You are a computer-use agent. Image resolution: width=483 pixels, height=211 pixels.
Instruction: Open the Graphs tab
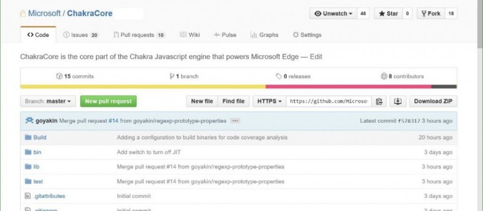[x=264, y=35]
